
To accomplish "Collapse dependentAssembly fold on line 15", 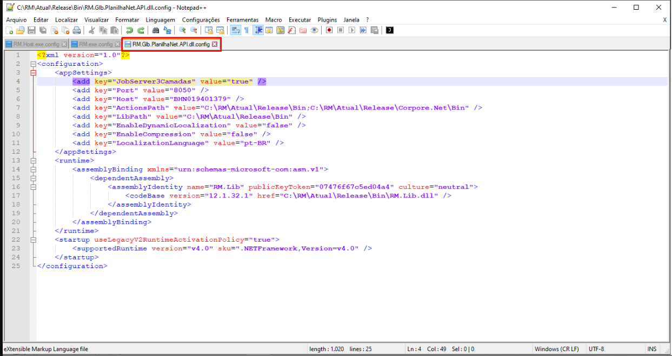I will click(x=33, y=177).
